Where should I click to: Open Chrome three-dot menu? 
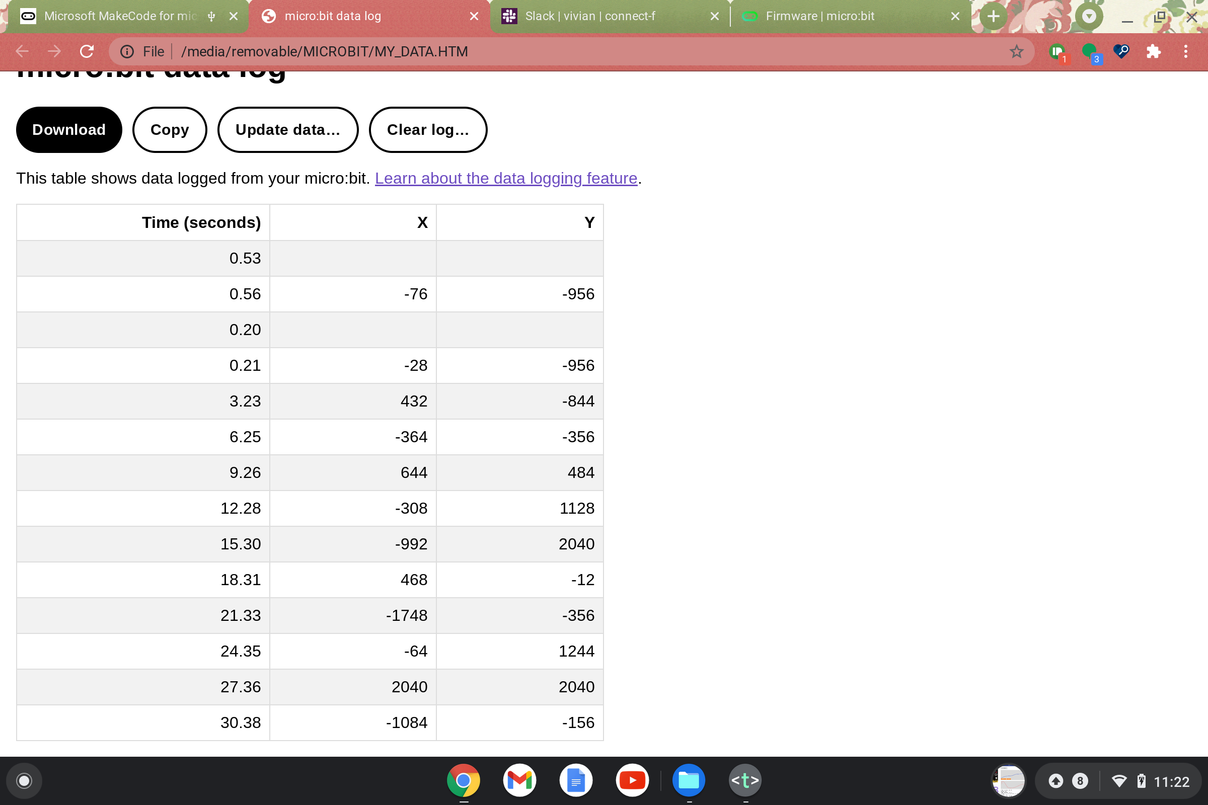tap(1185, 51)
